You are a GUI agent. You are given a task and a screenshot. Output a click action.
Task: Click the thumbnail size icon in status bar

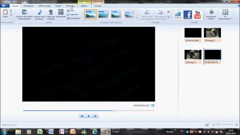[207, 124]
